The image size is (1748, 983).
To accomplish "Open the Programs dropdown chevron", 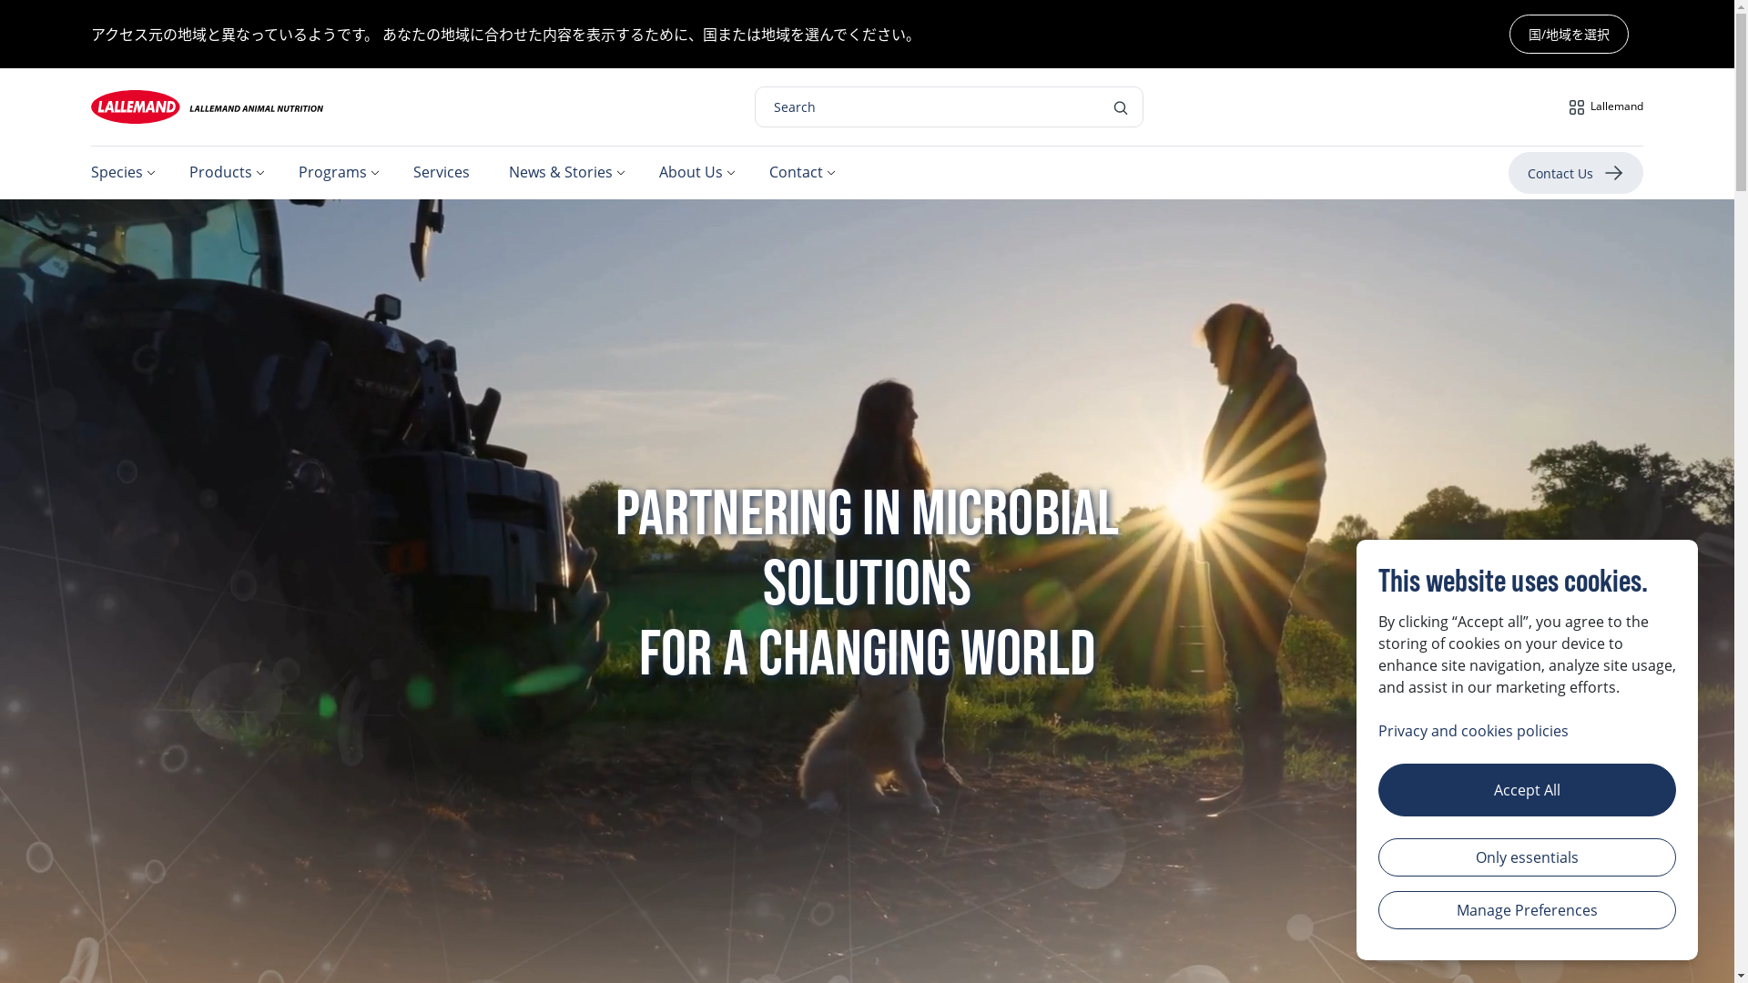I will [x=374, y=173].
